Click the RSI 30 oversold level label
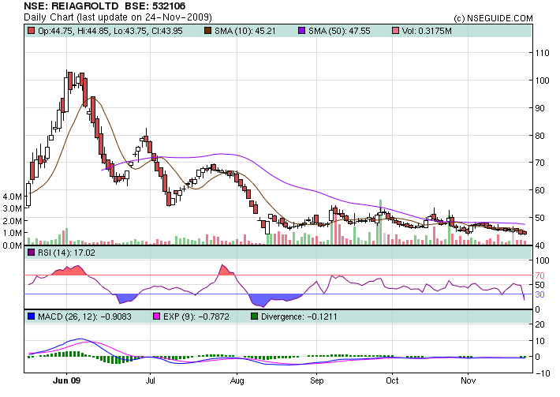 coord(539,294)
